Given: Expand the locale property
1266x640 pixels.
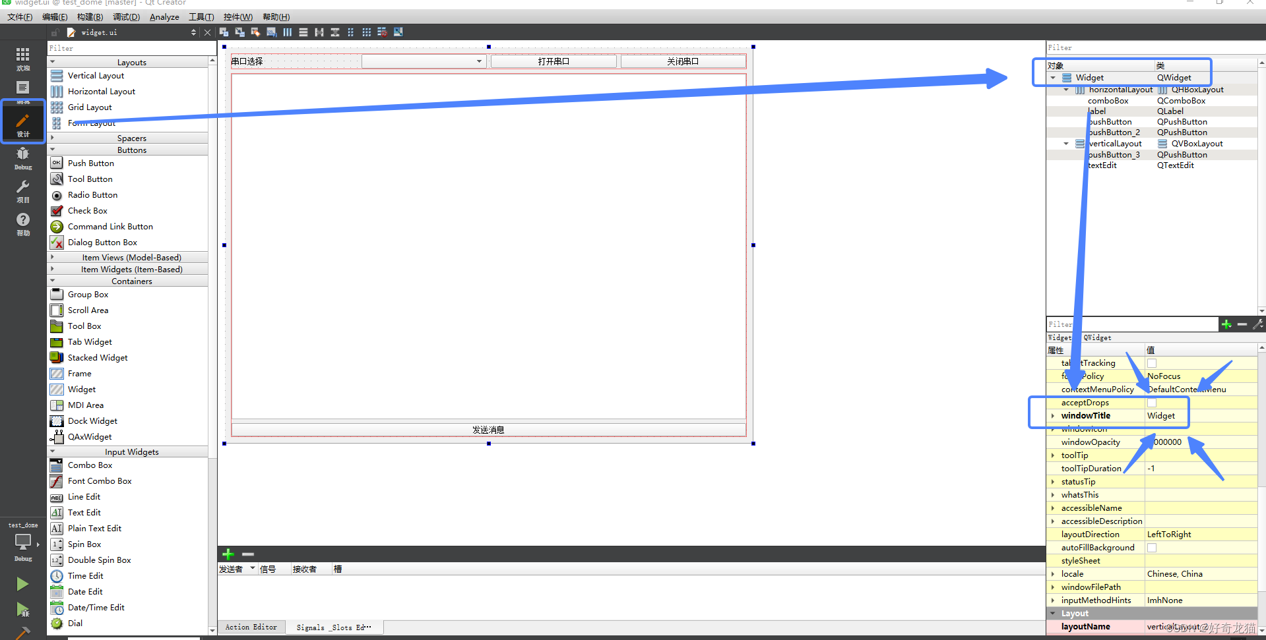Looking at the screenshot, I should coord(1053,574).
